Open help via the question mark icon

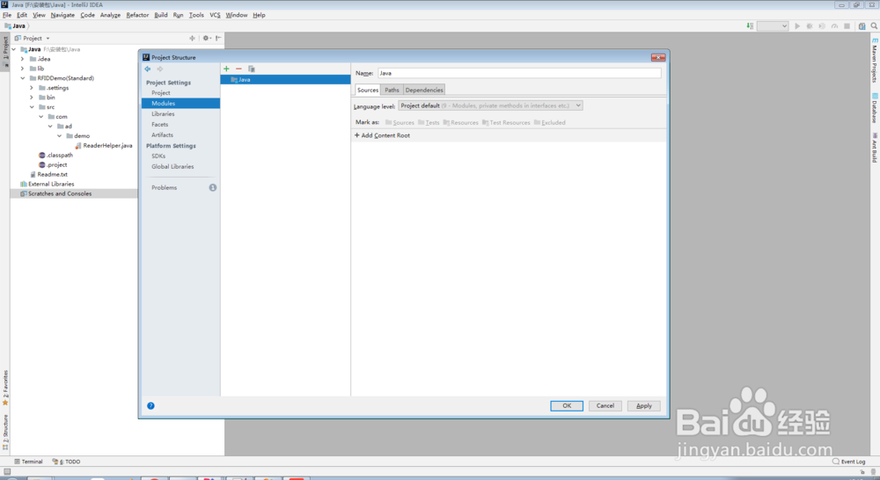tap(151, 406)
